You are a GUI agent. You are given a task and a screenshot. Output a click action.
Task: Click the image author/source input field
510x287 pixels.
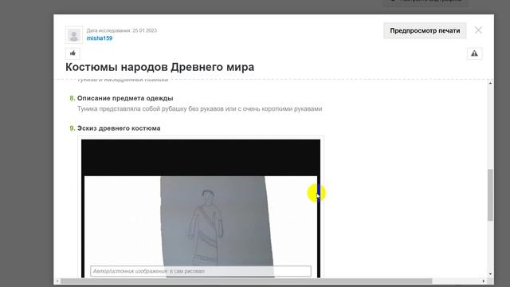coord(201,271)
